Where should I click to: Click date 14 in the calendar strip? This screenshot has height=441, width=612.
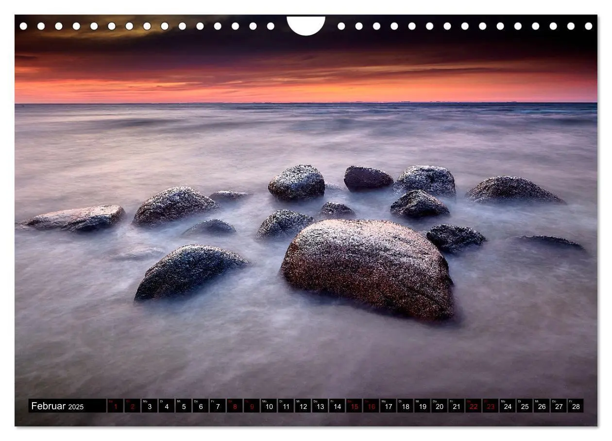click(x=337, y=406)
